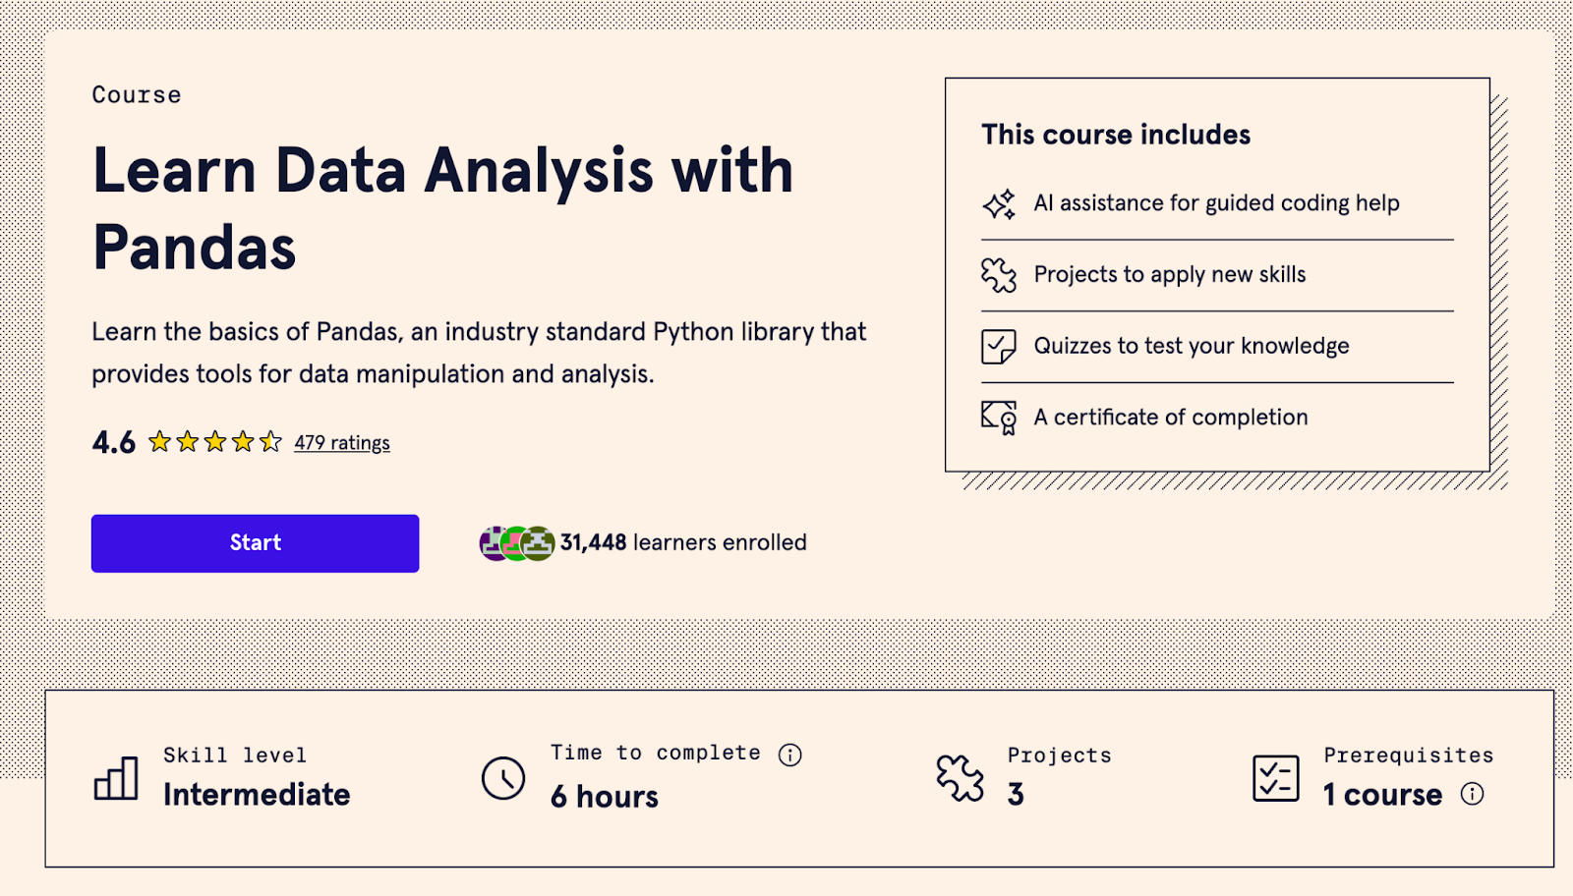Screen dimensions: 1573x896
Task: Click the 4.6 rating score
Action: tap(114, 443)
